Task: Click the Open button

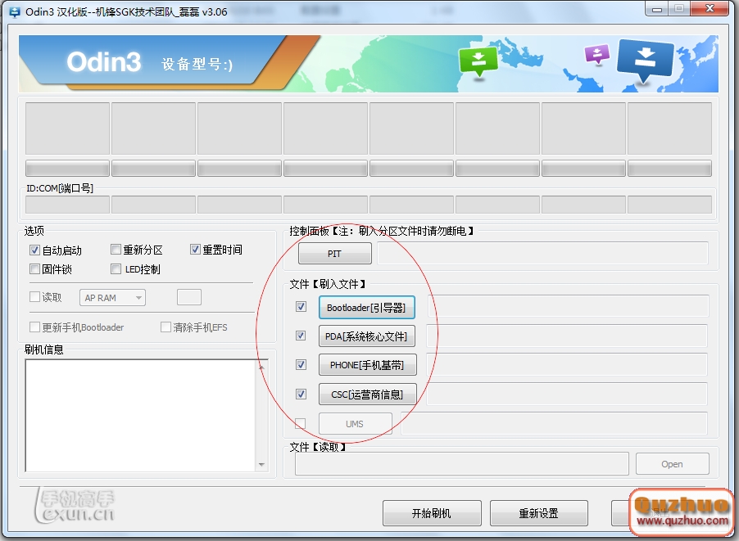Action: pos(672,464)
